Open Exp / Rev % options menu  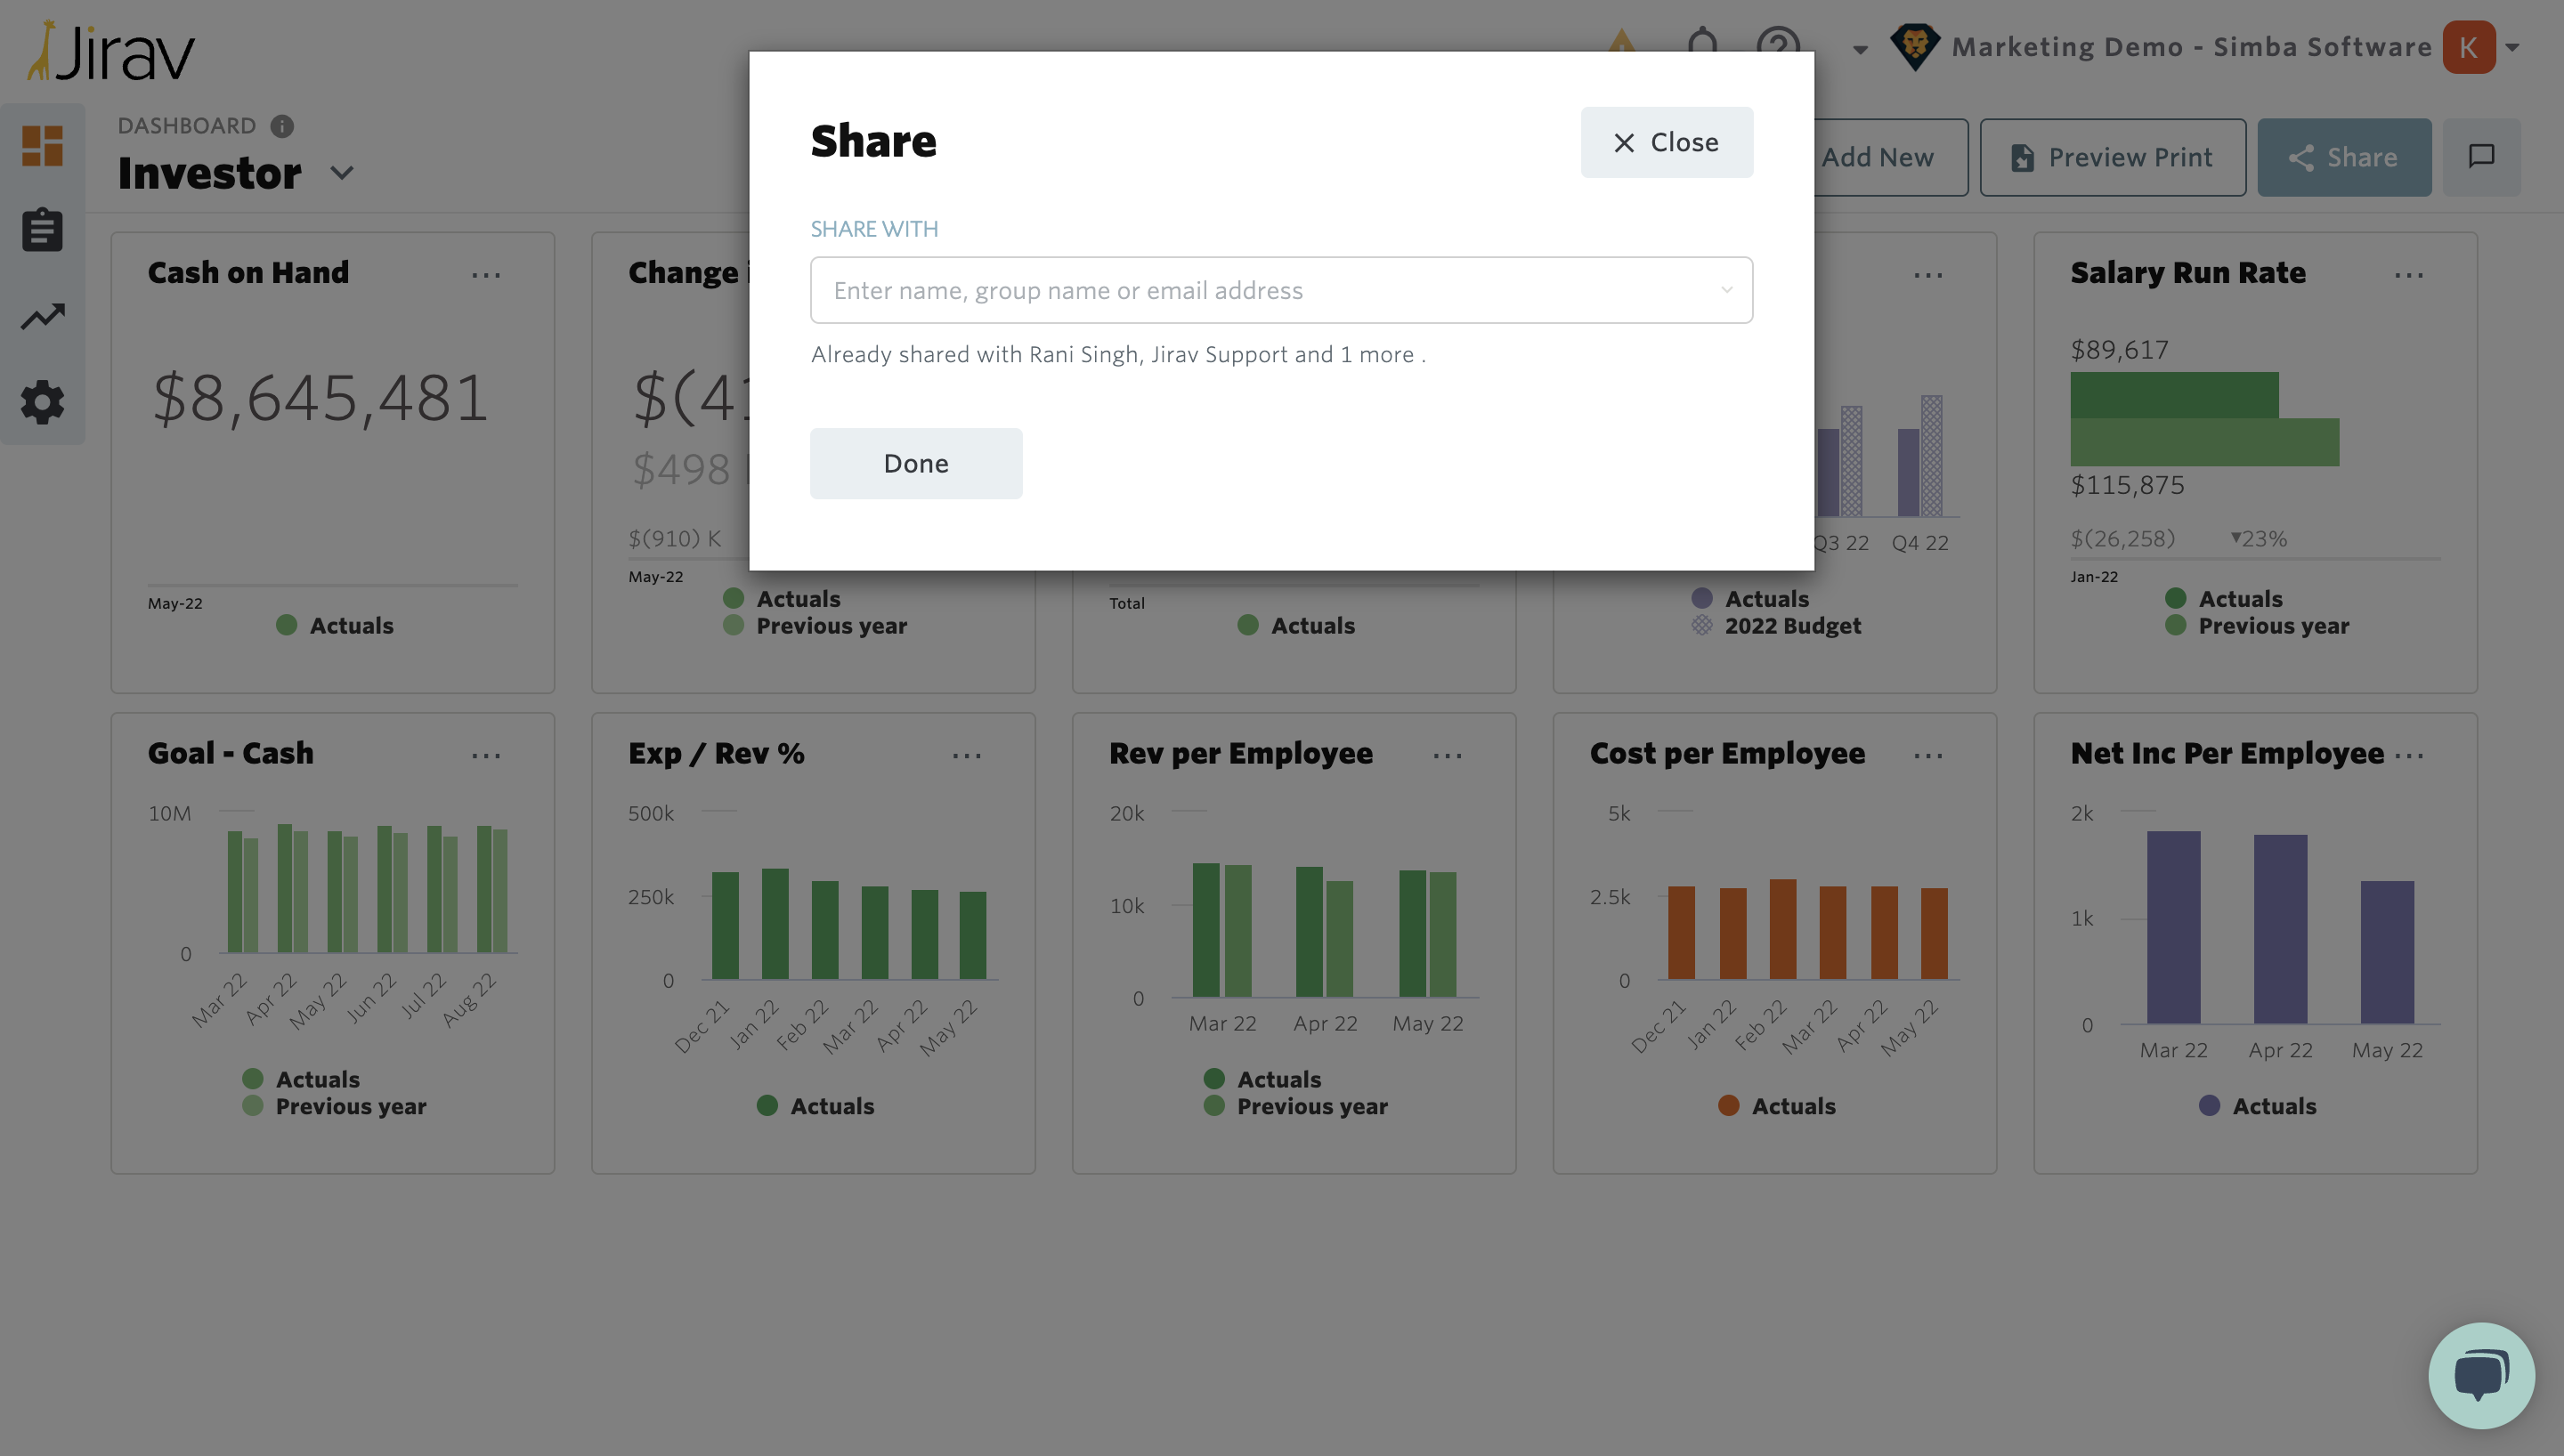pos(966,756)
